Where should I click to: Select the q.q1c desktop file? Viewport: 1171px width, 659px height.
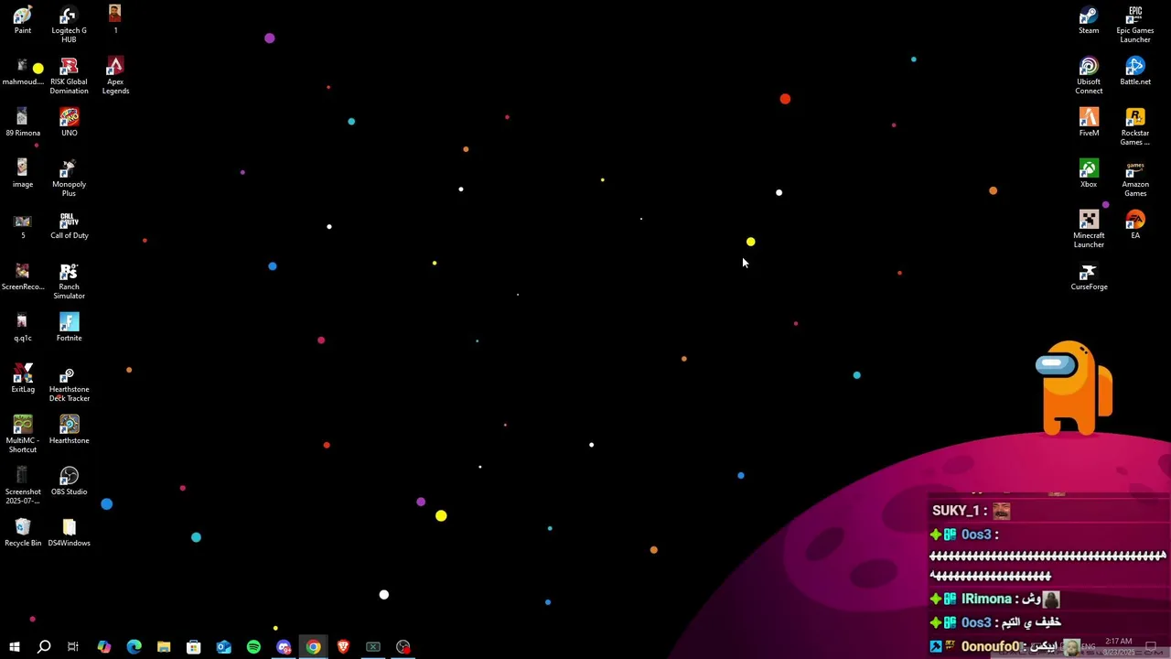point(23,328)
